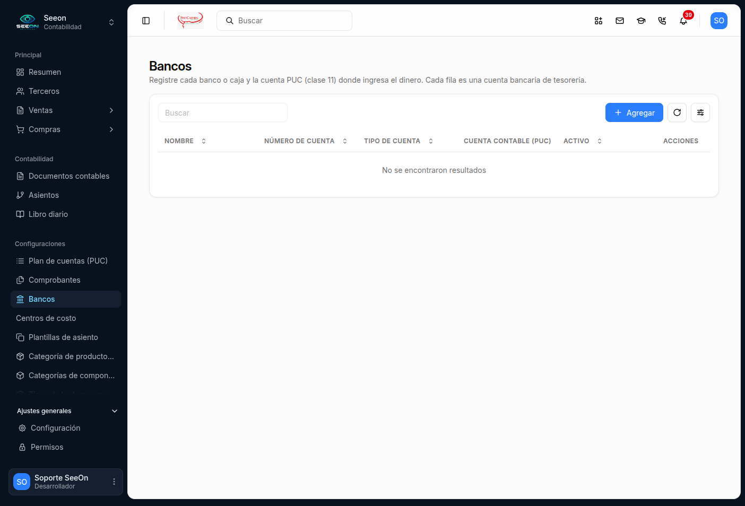Open Comprobantes in sidebar
This screenshot has width=745, height=506.
66,280
